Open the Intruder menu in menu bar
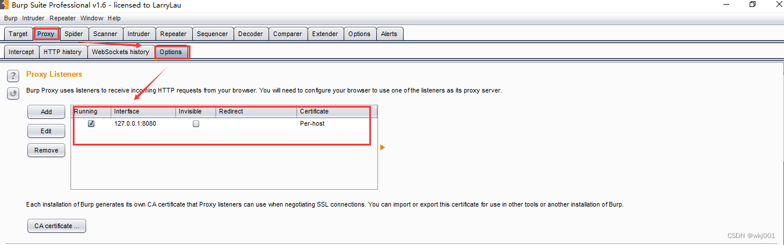This screenshot has height=245, width=784. [33, 18]
